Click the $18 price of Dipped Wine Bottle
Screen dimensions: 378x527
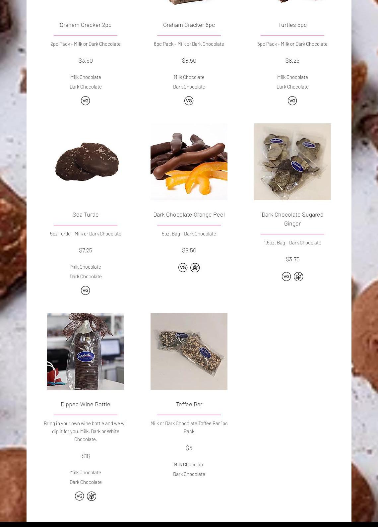pyautogui.click(x=86, y=456)
